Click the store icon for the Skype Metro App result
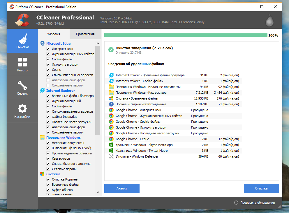This screenshot has height=213, width=289. pos(111,145)
